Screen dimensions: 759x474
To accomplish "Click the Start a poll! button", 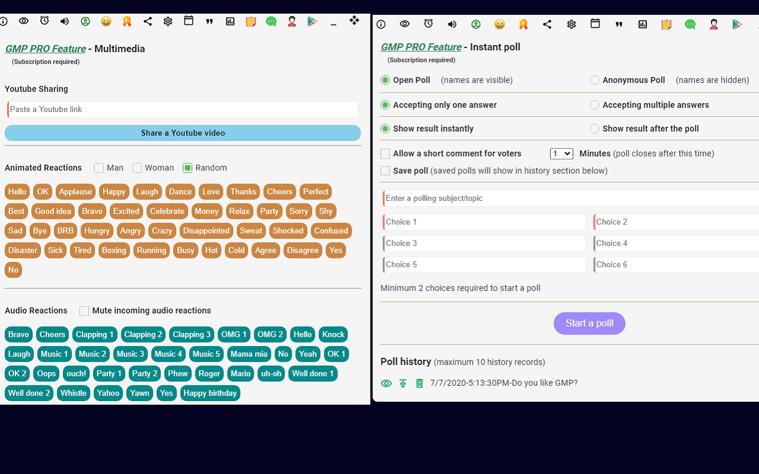I will [589, 324].
